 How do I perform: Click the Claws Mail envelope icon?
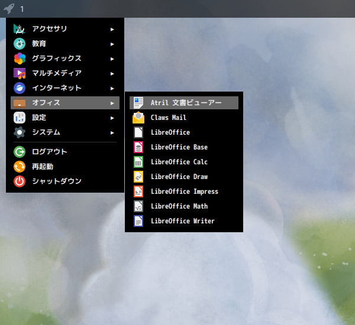[x=138, y=118]
